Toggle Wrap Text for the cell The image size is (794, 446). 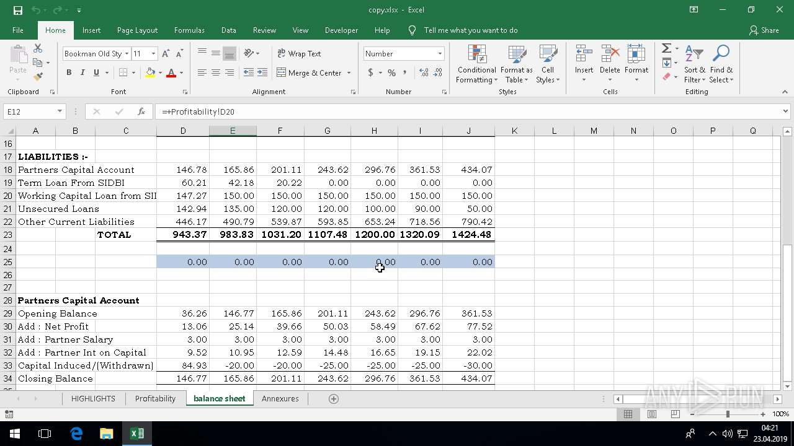[299, 54]
